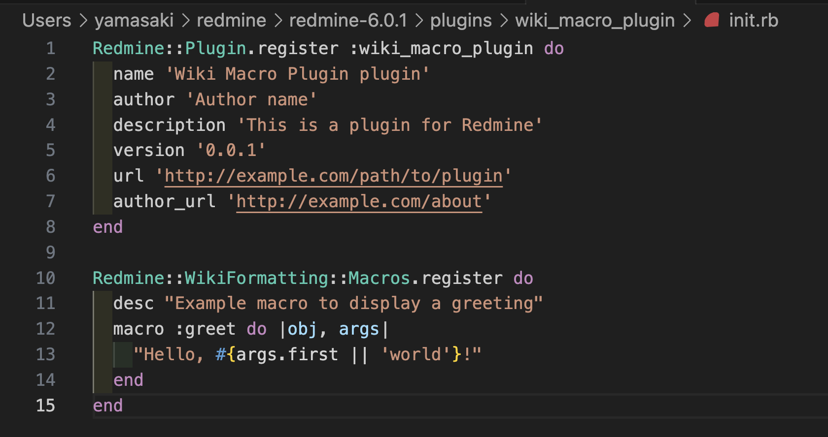Click the Plugin constant on line 1
Screen dimensions: 828x437
[215, 48]
